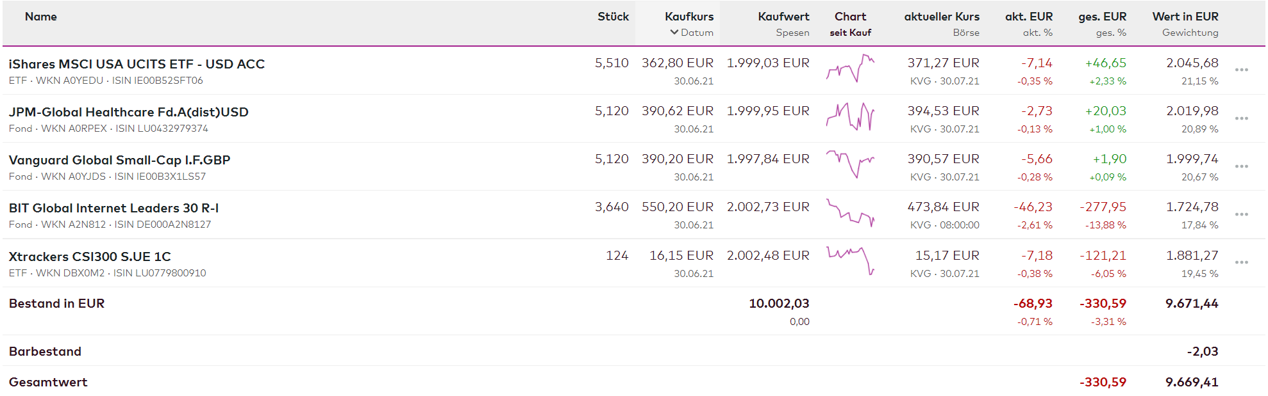
Task: Click the Chart seit Kauf column header
Action: coord(850,17)
